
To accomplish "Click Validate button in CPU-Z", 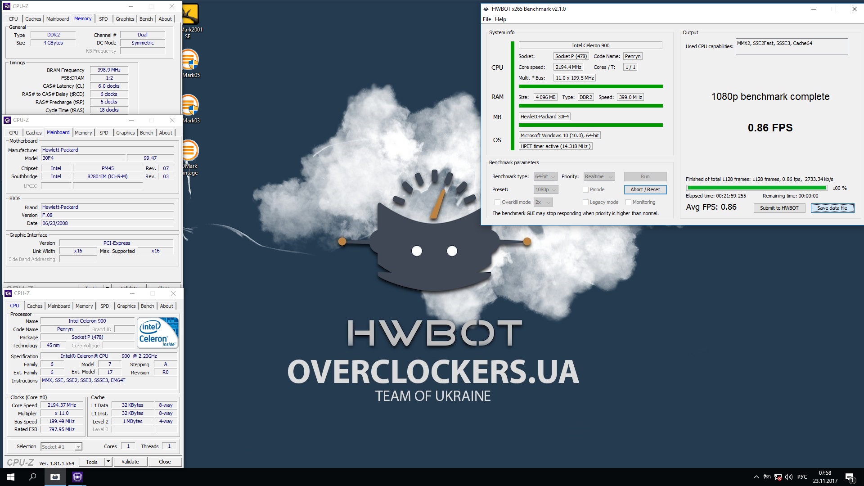I will tap(130, 462).
